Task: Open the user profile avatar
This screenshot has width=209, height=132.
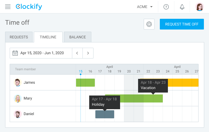Action: point(199,7)
